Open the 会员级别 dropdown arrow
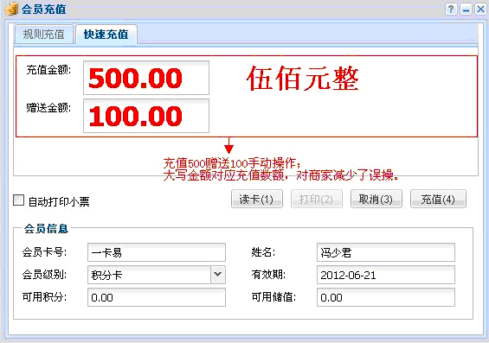Viewport: 489px width, 343px height. [x=218, y=275]
